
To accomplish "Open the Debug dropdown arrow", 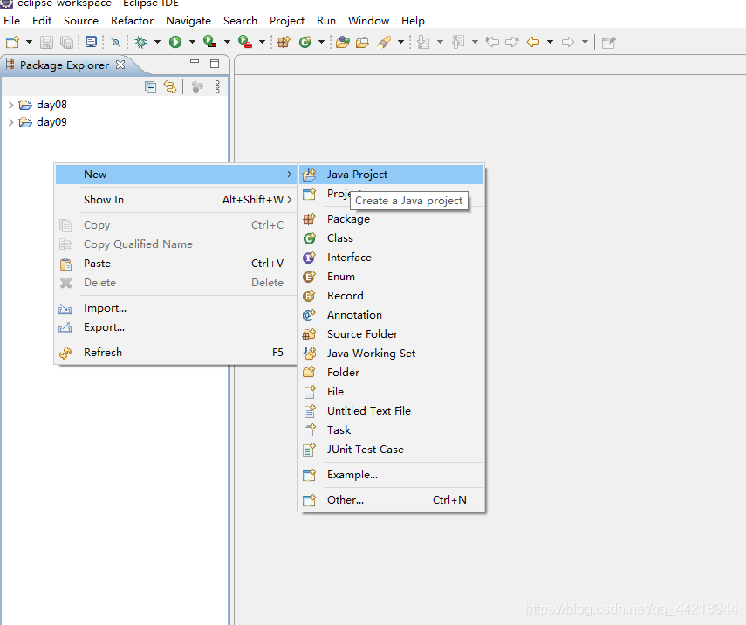I will tap(157, 43).
